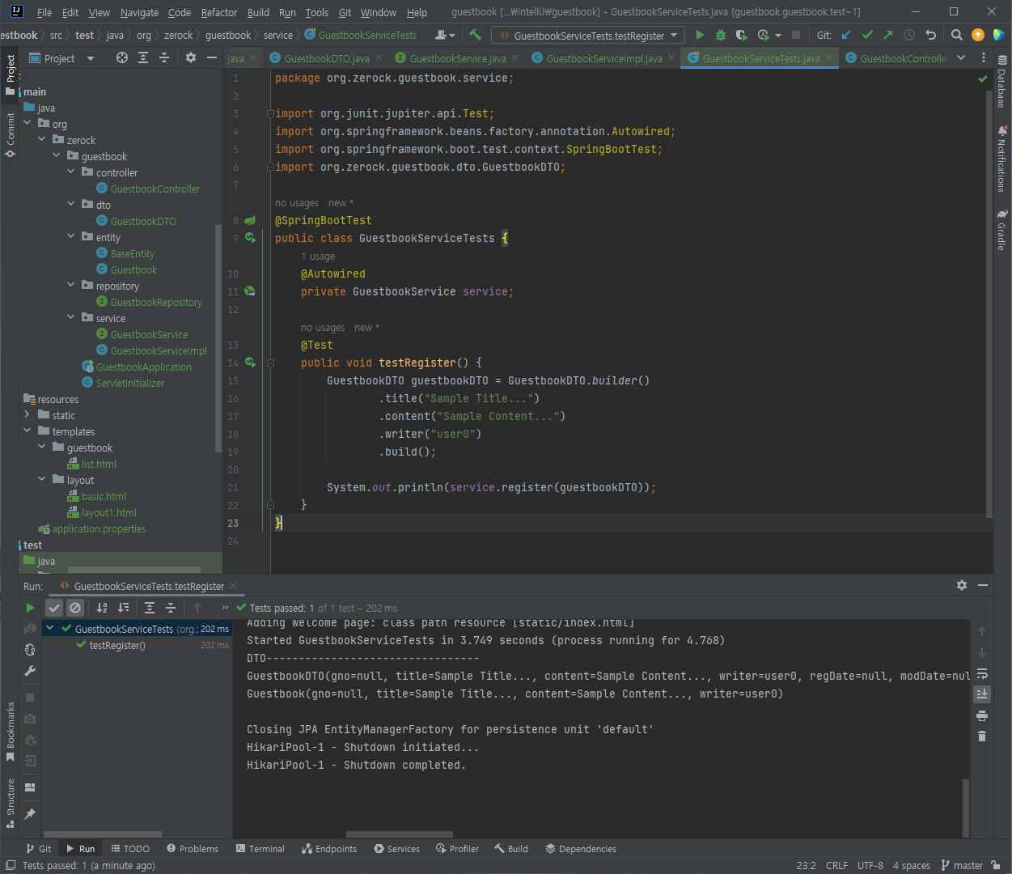This screenshot has height=874, width=1012.
Task: Commit changes with the Git checkmark icon
Action: [x=867, y=35]
